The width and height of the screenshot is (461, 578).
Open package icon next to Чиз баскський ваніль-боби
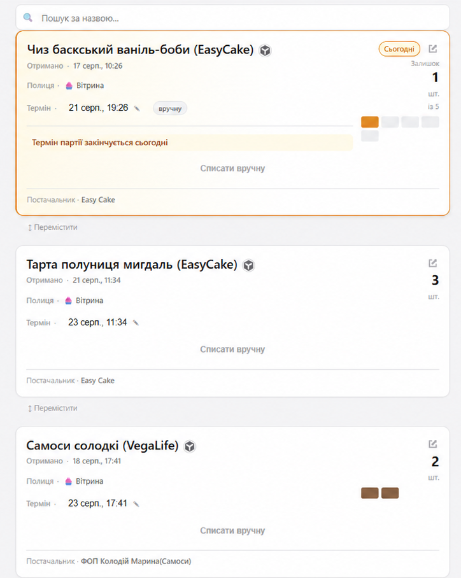[x=265, y=50]
